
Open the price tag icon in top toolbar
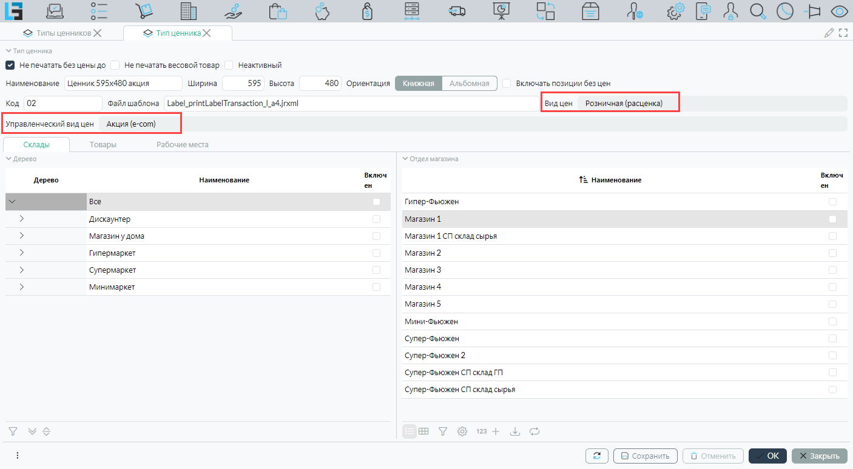click(x=366, y=12)
